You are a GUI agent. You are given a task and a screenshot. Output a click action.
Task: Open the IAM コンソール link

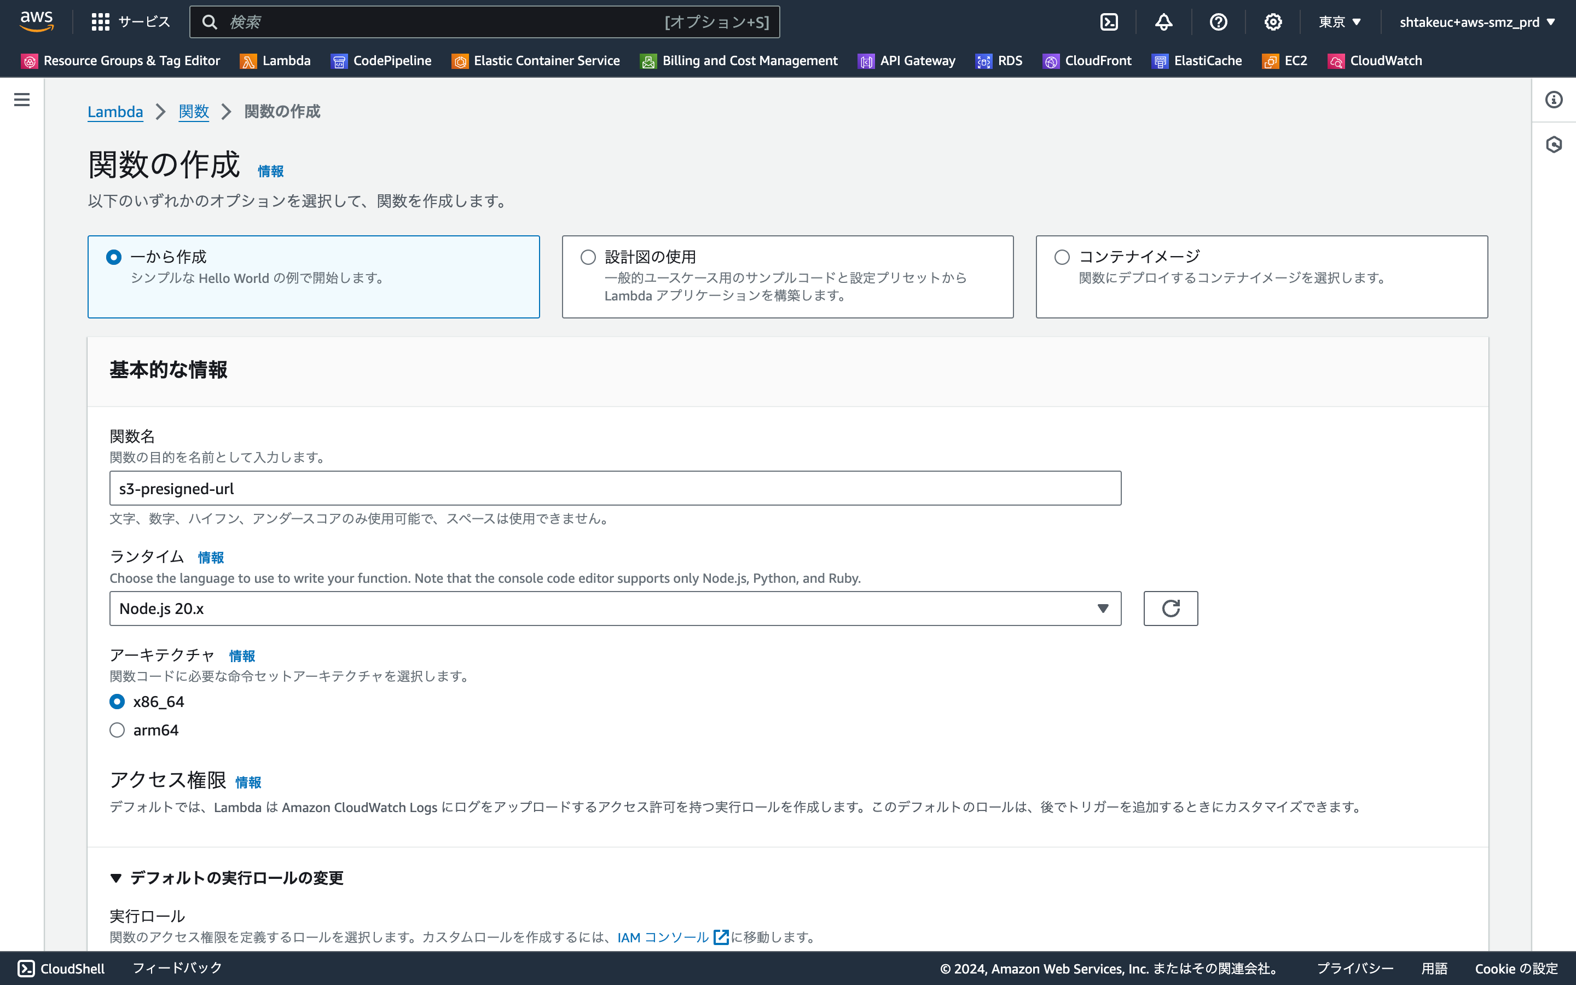(x=663, y=937)
